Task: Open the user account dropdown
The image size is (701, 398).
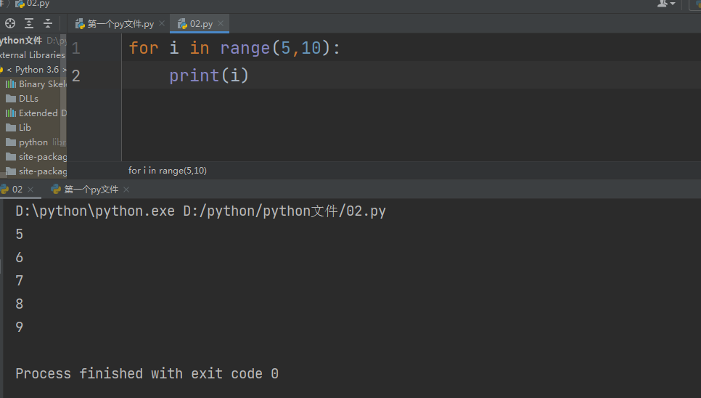Action: 666,4
